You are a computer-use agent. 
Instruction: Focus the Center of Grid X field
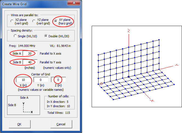click(23, 80)
